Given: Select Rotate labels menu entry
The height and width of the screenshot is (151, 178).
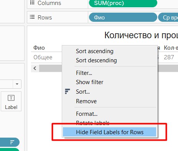Looking at the screenshot, I should [92, 123].
